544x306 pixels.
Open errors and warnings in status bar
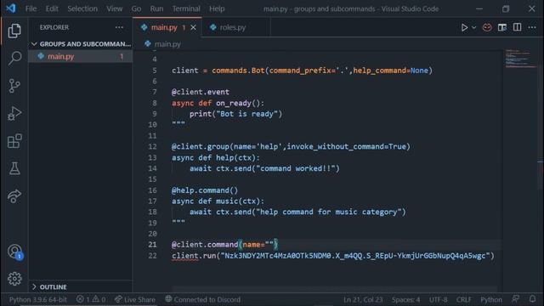pos(91,299)
